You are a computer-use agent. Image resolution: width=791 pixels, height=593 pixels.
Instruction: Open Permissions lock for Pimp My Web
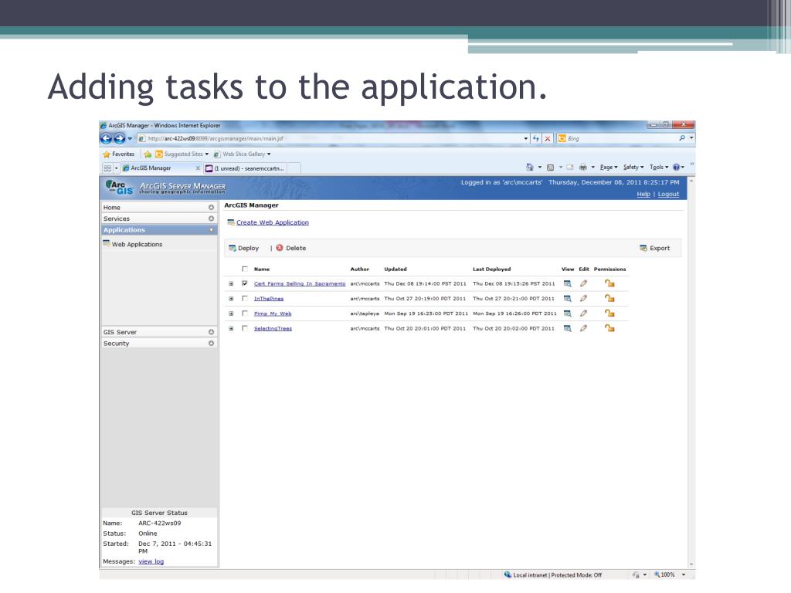pyautogui.click(x=609, y=313)
